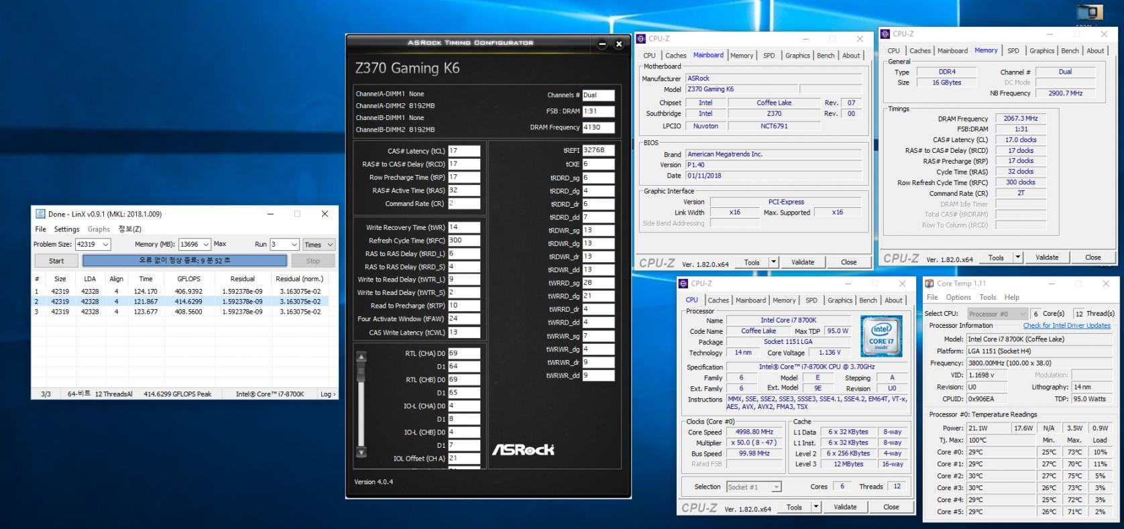Click the LinX title bar app icon
Screen dimensions: 1124x529
coord(40,214)
